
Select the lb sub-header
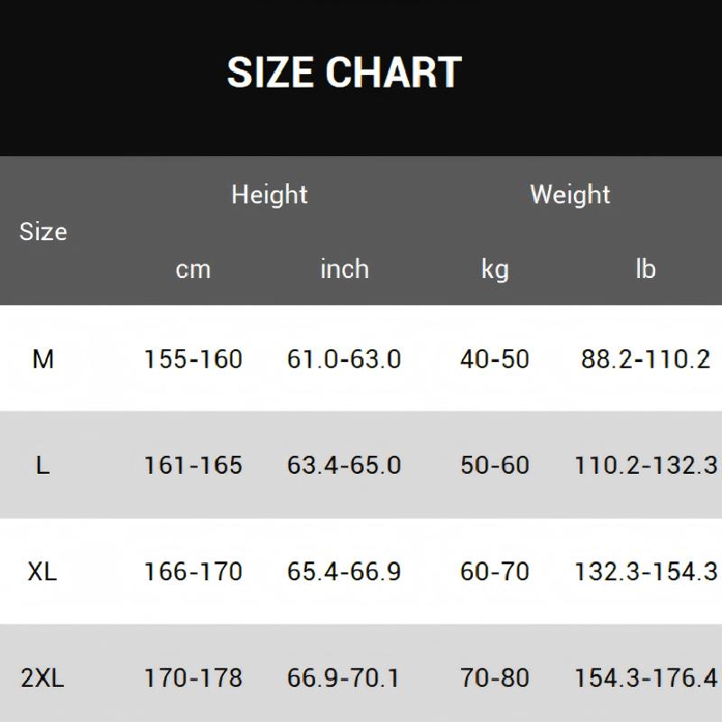tap(645, 269)
